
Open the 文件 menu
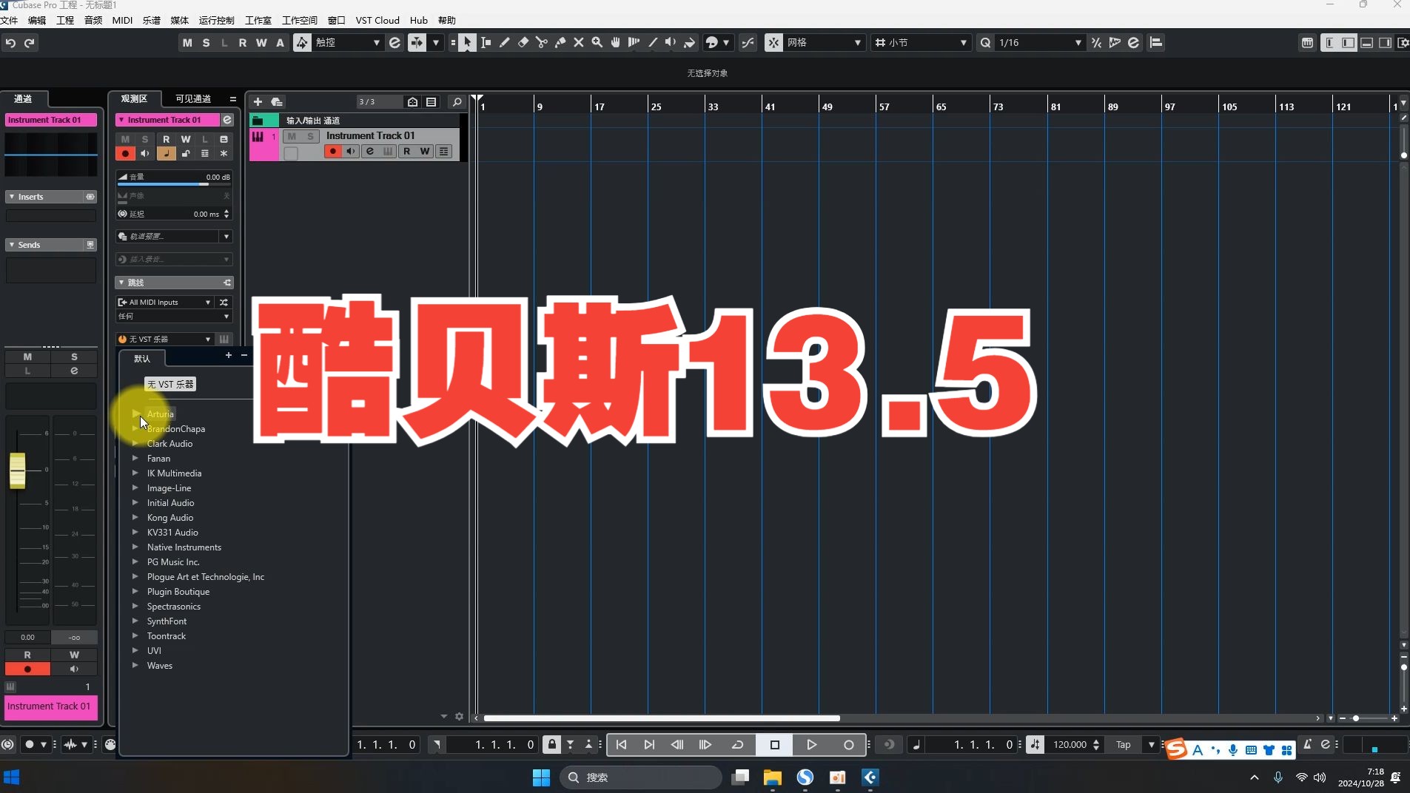9,20
